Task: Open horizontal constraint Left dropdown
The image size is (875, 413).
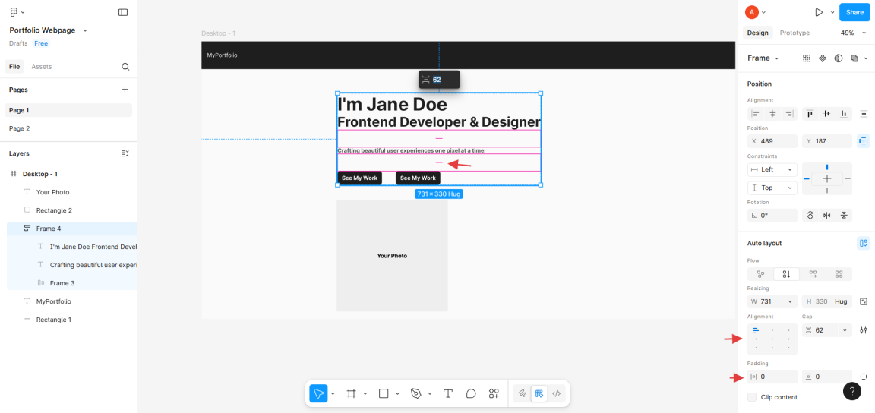Action: [x=772, y=169]
